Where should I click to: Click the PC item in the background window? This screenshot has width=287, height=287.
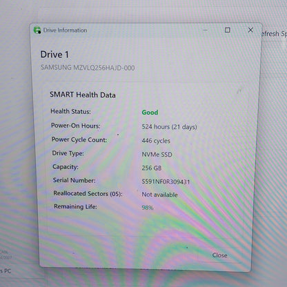pyautogui.click(x=6, y=271)
